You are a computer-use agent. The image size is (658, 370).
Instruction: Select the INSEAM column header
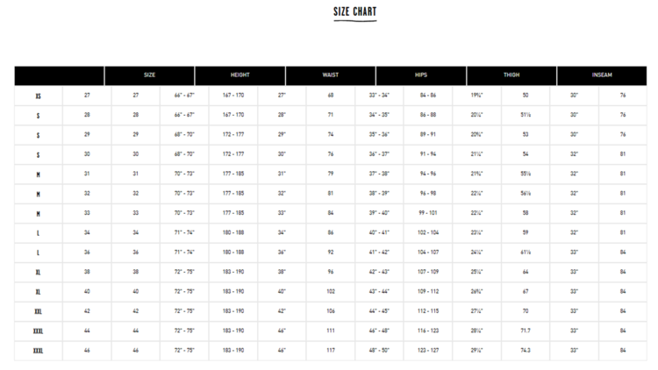click(x=602, y=75)
